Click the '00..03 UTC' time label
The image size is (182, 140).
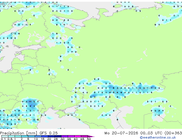[151, 133]
